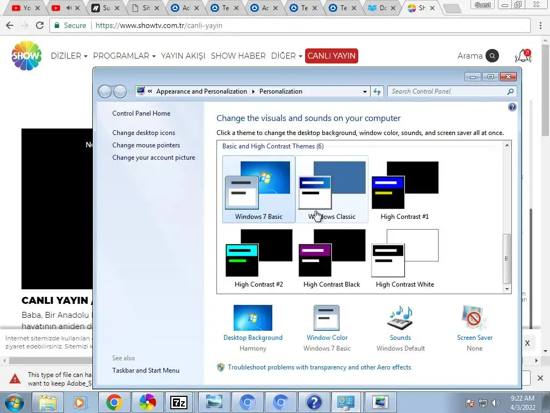Image resolution: width=550 pixels, height=413 pixels.
Task: Open Troubleshoot problems with transparency link
Action: tap(319, 367)
